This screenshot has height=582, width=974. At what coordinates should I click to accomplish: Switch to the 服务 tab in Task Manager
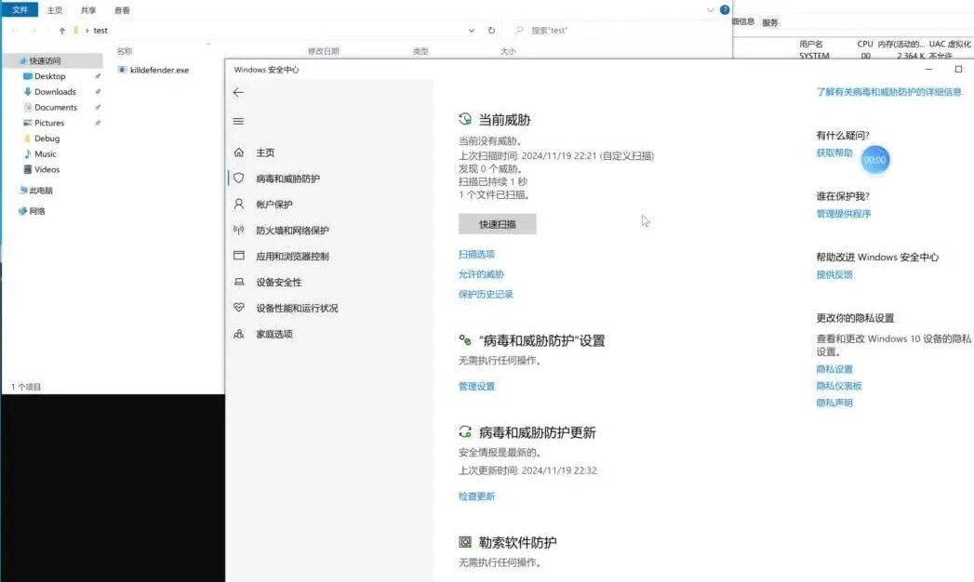click(x=770, y=22)
